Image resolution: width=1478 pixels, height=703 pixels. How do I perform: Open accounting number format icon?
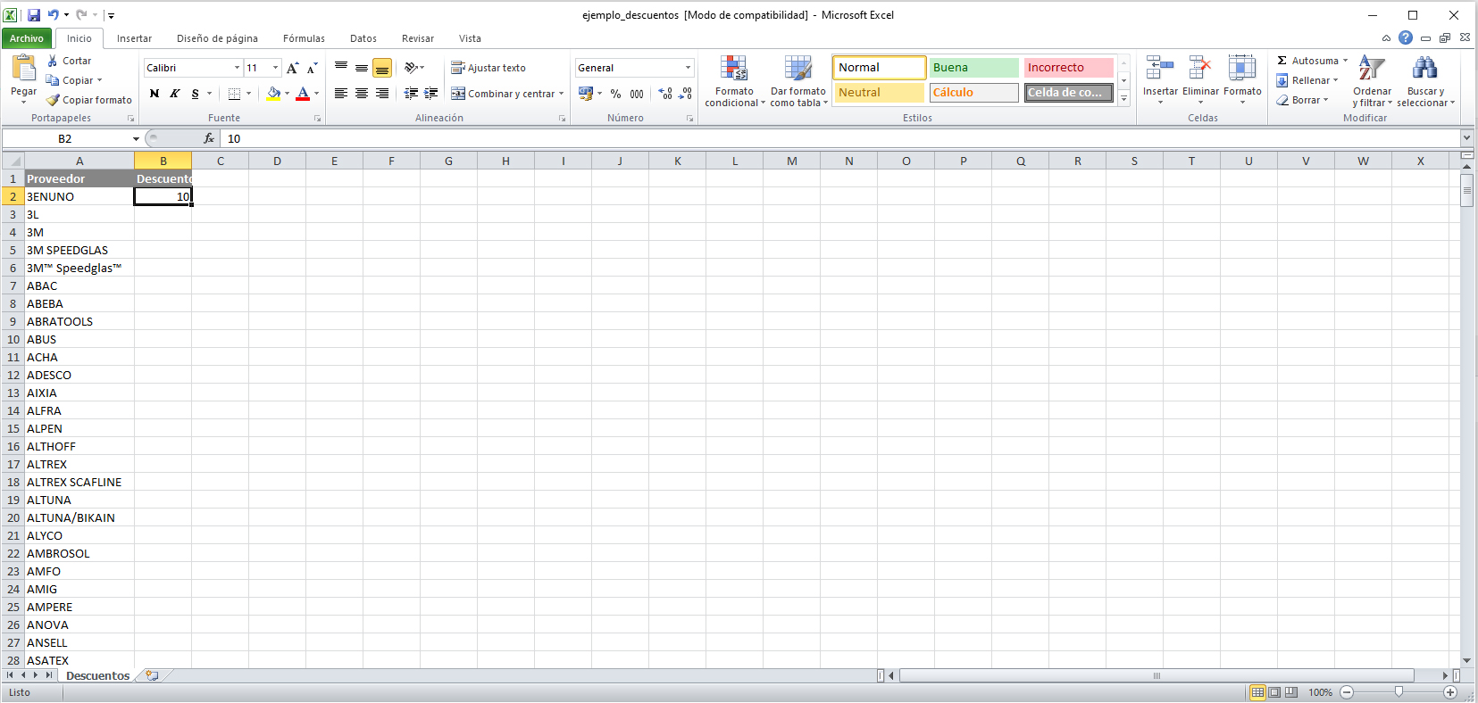(586, 94)
